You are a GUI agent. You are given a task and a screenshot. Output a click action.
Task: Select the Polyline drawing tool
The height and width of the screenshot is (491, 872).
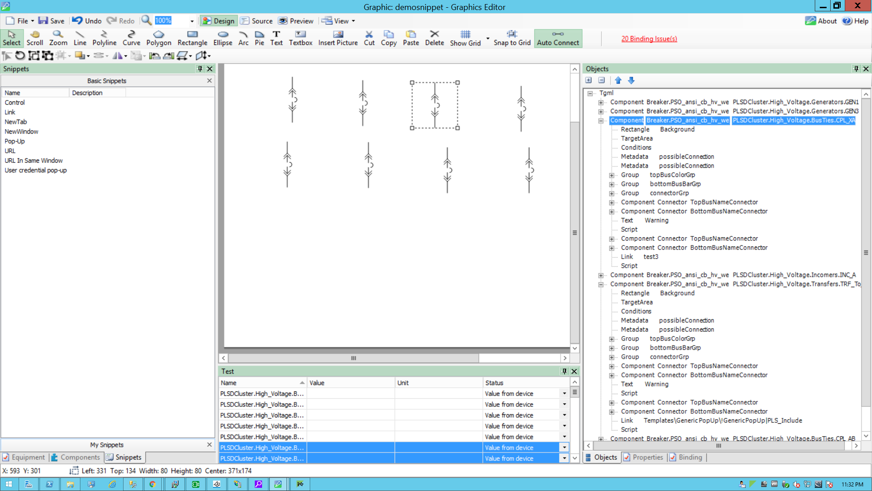104,38
